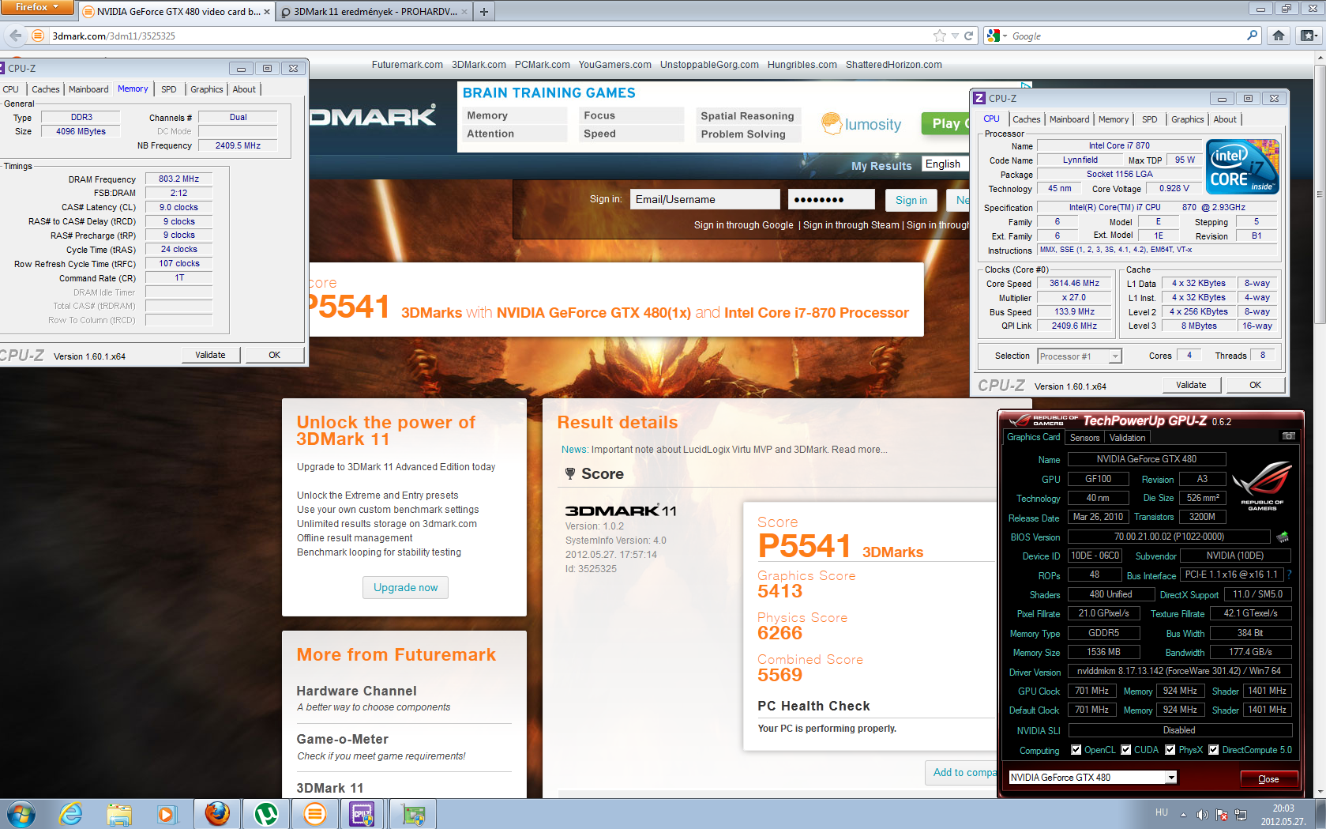Toggle the DirectCompute 5.0 checkbox

pos(1214,750)
